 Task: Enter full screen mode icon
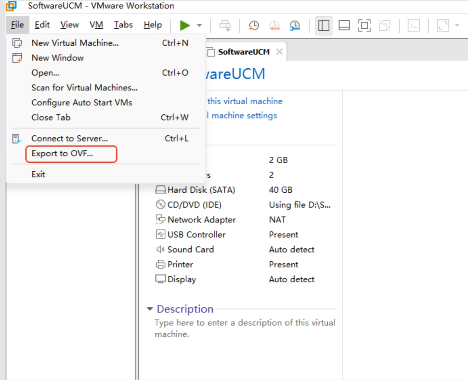tap(364, 26)
